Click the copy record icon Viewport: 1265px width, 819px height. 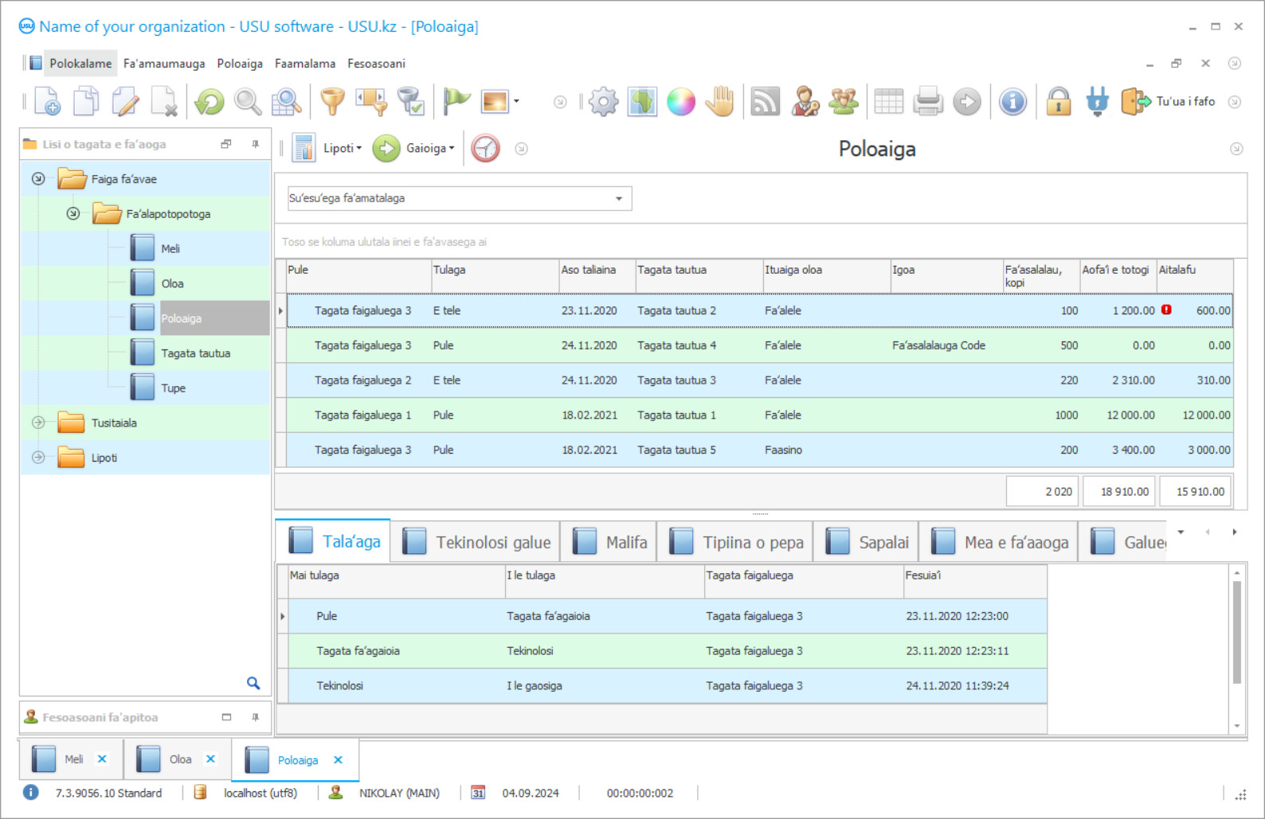tap(86, 102)
